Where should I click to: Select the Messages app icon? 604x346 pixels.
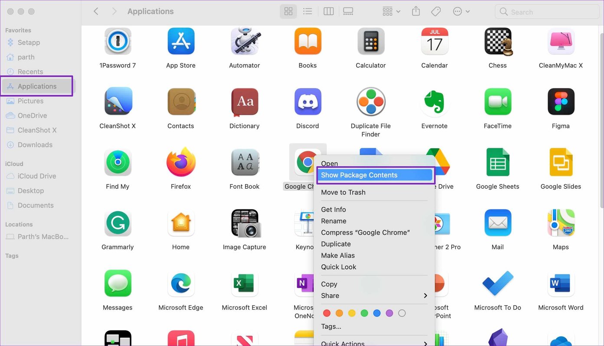click(118, 284)
